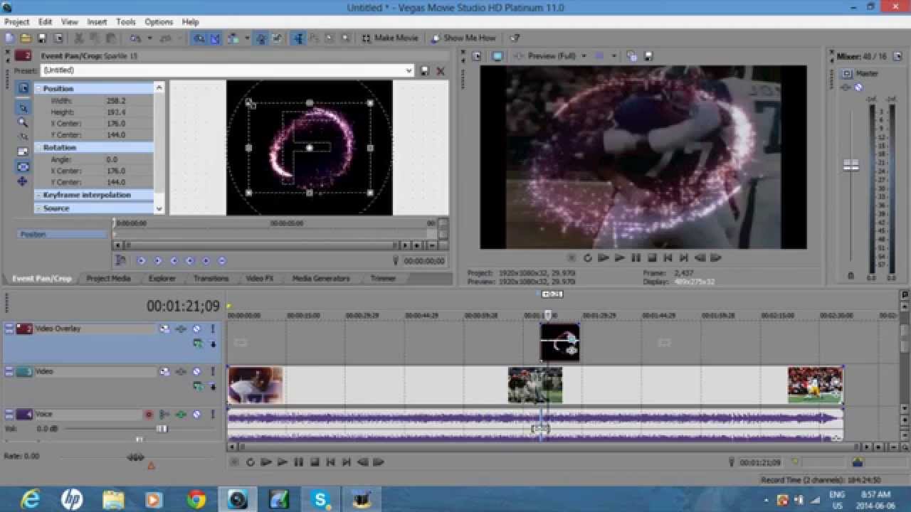Image resolution: width=911 pixels, height=512 pixels.
Task: Click the Undo icon in main toolbar
Action: click(134, 38)
